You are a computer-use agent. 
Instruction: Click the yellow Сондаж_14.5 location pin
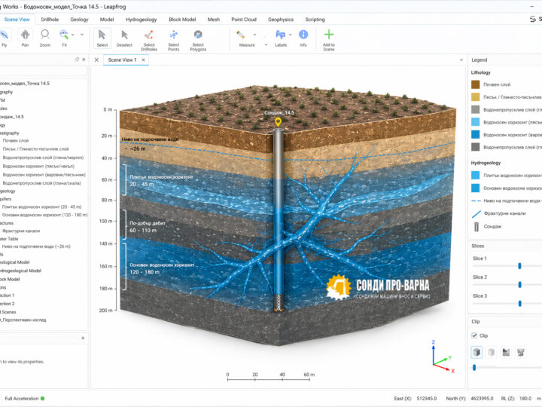(278, 122)
